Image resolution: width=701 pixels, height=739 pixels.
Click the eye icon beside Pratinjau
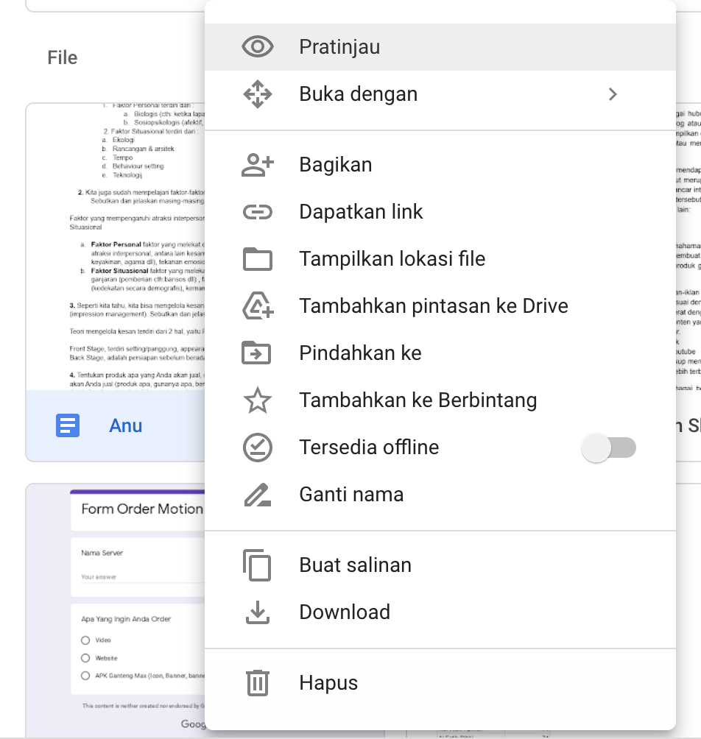click(x=257, y=47)
